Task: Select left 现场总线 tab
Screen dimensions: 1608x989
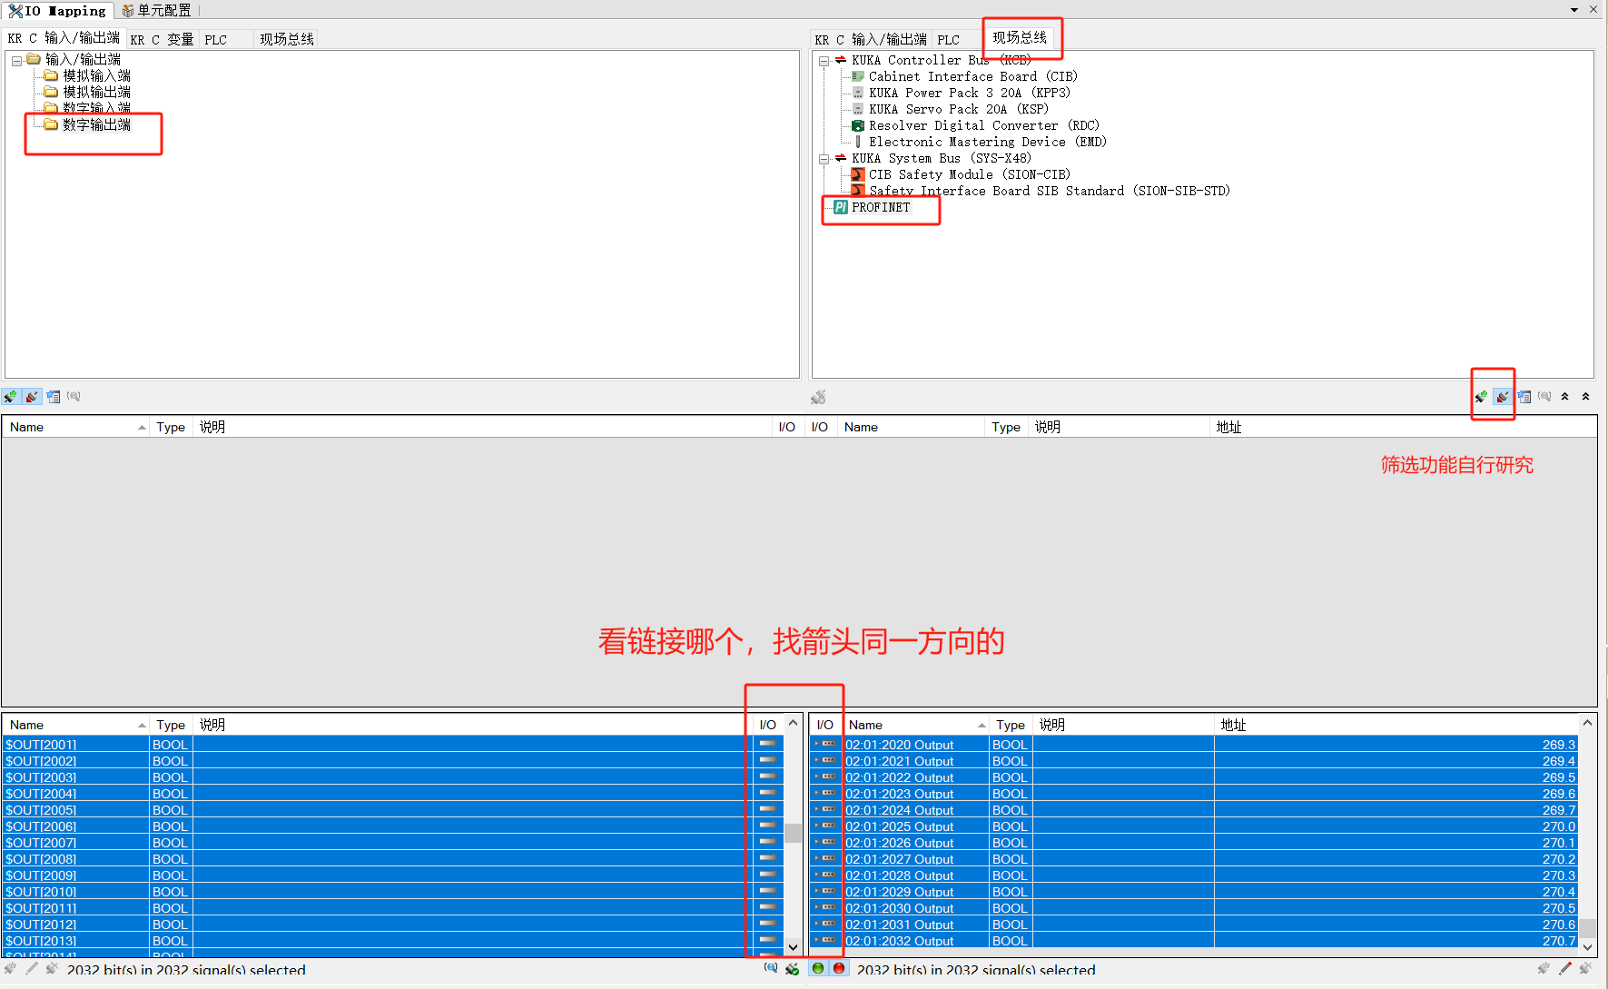Action: tap(287, 39)
